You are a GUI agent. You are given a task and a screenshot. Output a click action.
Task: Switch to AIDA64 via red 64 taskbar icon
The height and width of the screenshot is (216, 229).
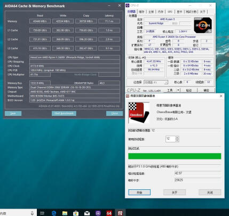click(109, 213)
